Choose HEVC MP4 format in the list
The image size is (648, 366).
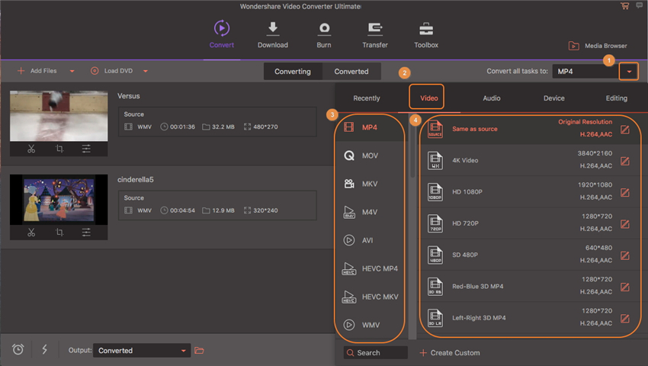(371, 268)
